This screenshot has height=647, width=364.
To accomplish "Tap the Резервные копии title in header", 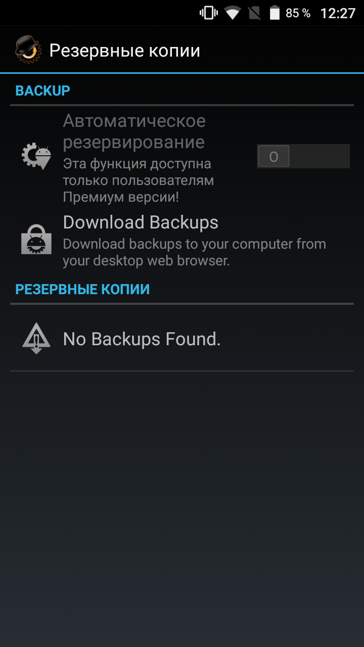I will point(125,51).
